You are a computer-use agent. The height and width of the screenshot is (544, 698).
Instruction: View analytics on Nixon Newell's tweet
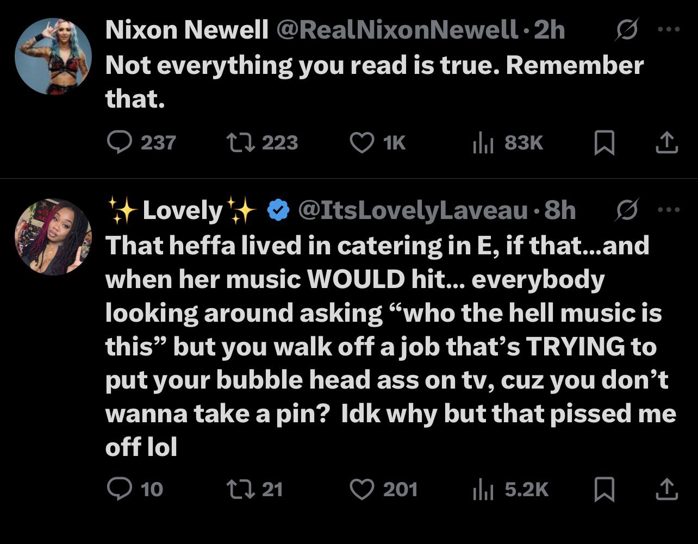(478, 143)
